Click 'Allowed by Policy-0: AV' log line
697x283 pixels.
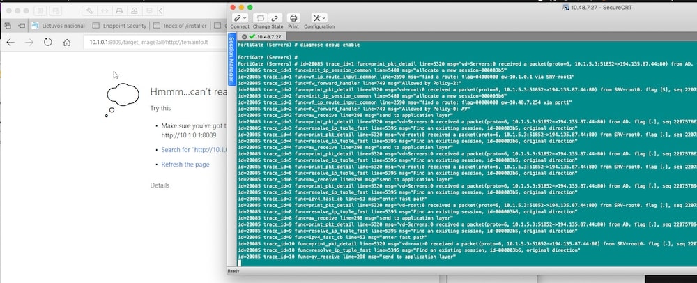tap(355, 109)
